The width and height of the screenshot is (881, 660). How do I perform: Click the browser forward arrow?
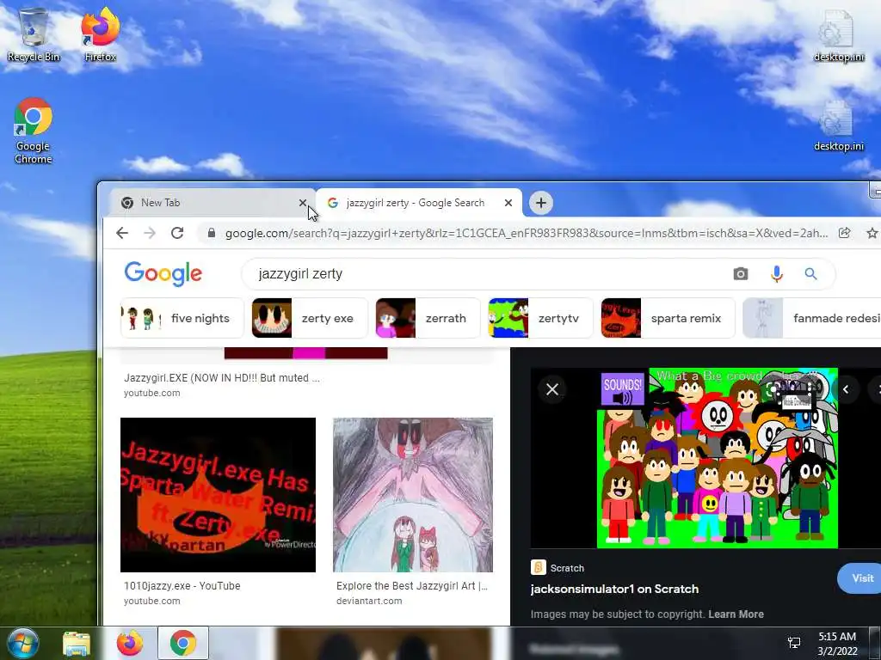tap(150, 233)
